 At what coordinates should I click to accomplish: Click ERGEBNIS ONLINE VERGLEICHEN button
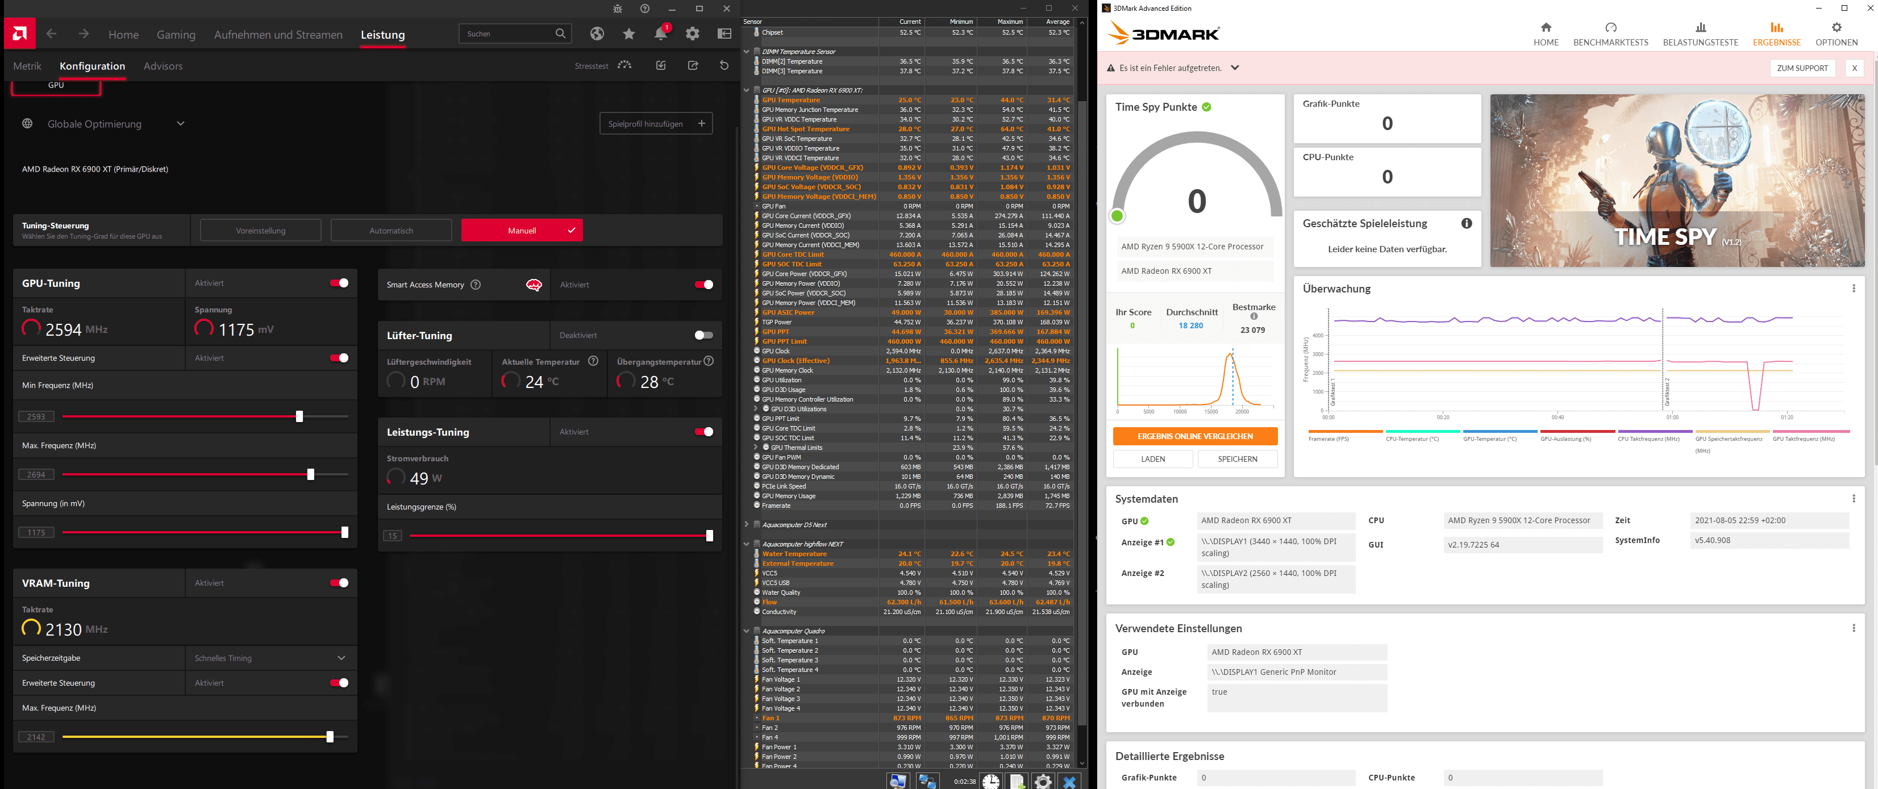1195,436
